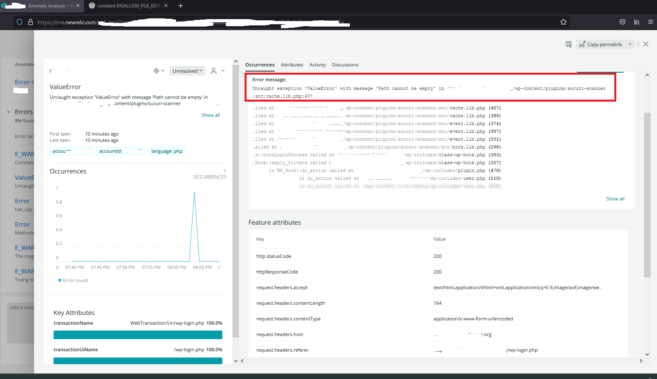Click the cache.lib.php (407) stack line
The height and width of the screenshot is (379, 657).
pos(376,108)
